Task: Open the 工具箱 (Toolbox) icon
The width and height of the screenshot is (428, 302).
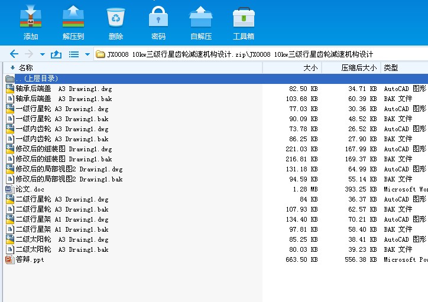Action: click(244, 18)
